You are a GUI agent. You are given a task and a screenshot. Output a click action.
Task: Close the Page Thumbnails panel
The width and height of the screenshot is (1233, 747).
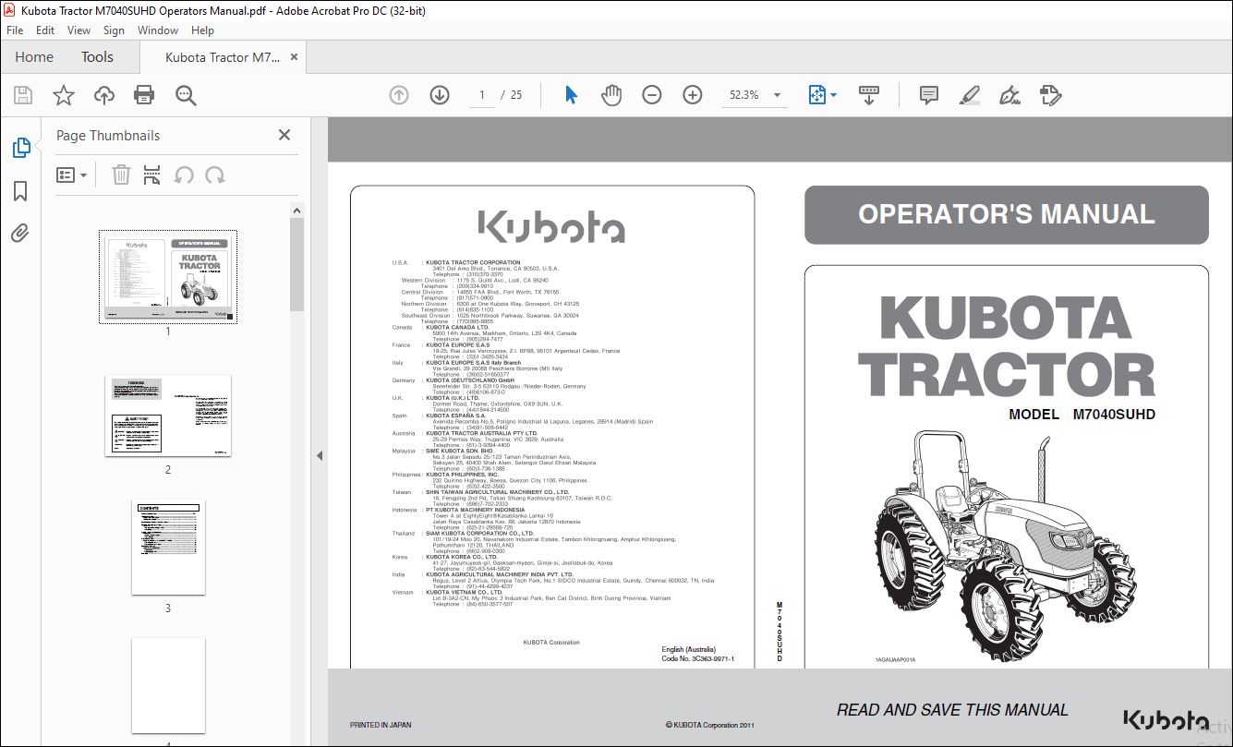tap(284, 135)
